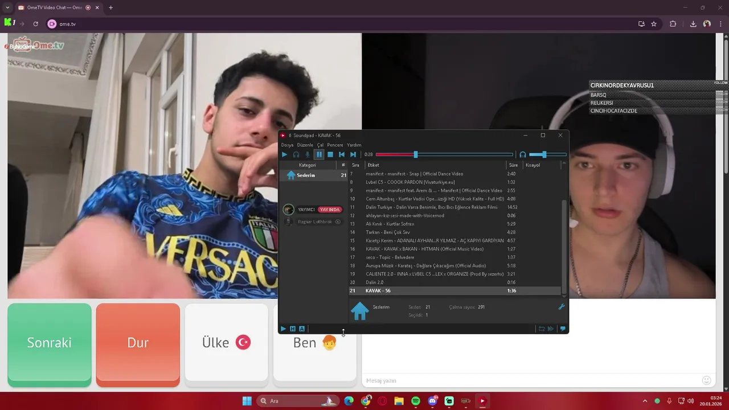This screenshot has width=729, height=410.
Task: Click the Soundpad list vertical scrollbar
Action: [x=564, y=246]
